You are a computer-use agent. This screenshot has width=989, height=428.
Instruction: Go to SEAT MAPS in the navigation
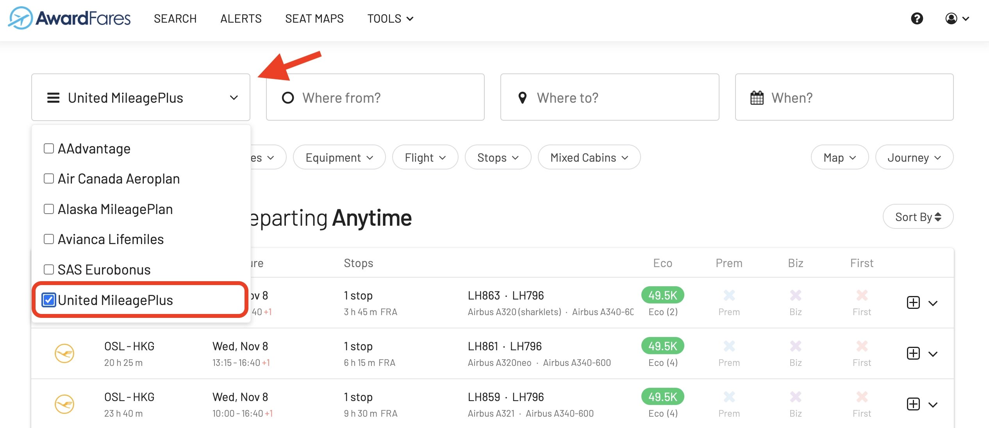point(314,18)
